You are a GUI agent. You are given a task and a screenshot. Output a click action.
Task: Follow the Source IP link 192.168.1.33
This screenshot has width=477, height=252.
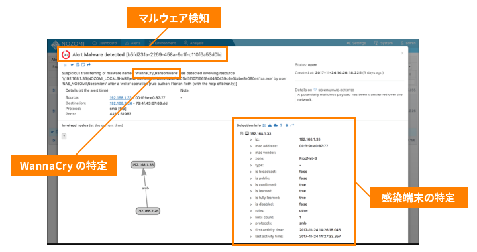click(121, 98)
